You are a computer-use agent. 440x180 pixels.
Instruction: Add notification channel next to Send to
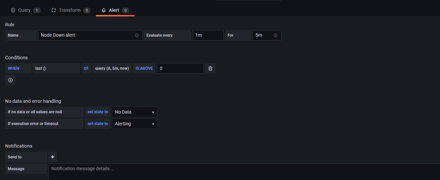coord(52,157)
